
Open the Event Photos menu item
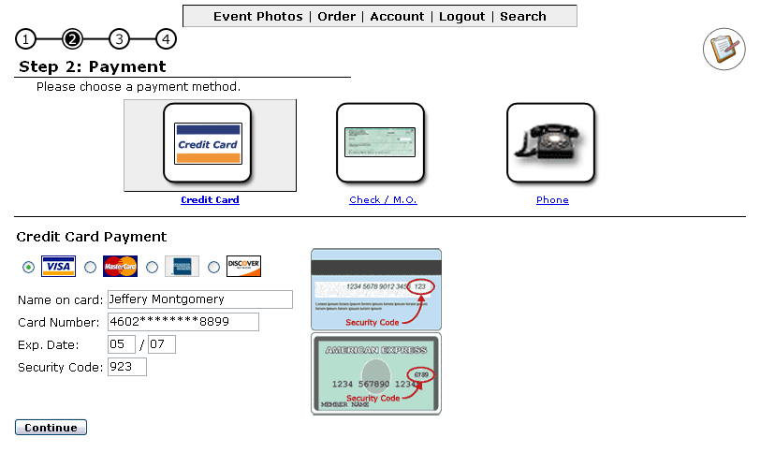(258, 17)
